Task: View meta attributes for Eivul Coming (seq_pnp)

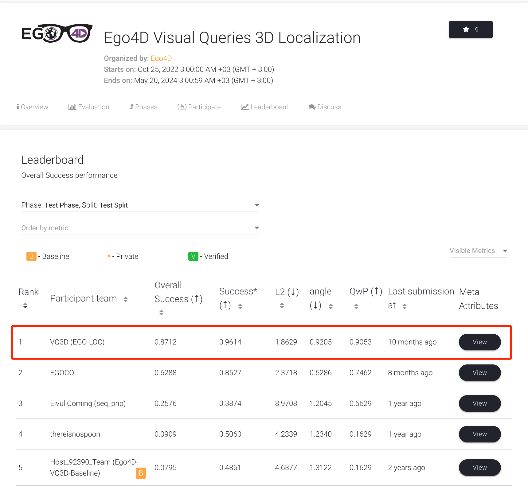Action: coord(480,403)
